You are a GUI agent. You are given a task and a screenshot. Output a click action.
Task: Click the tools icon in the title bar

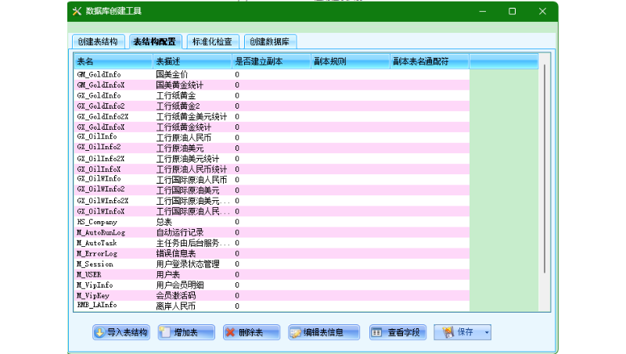[77, 11]
